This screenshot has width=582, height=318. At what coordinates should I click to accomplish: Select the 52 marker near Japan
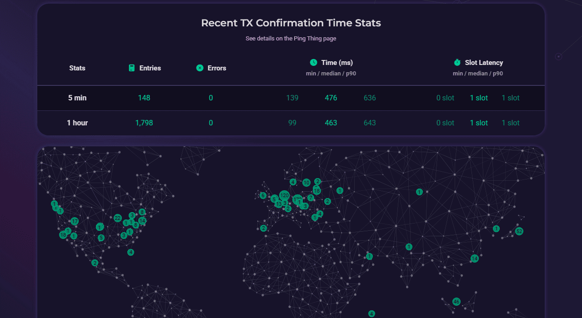(519, 231)
